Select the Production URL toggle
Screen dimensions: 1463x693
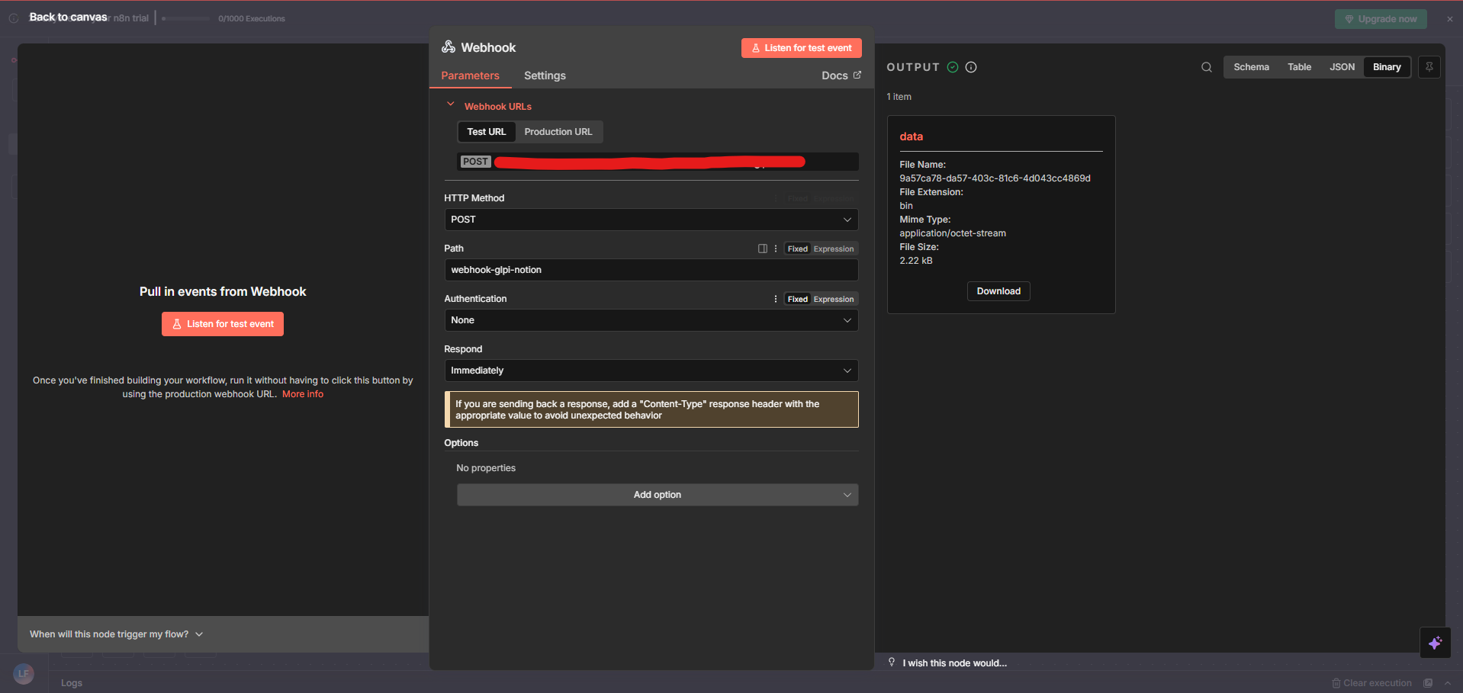pos(558,132)
